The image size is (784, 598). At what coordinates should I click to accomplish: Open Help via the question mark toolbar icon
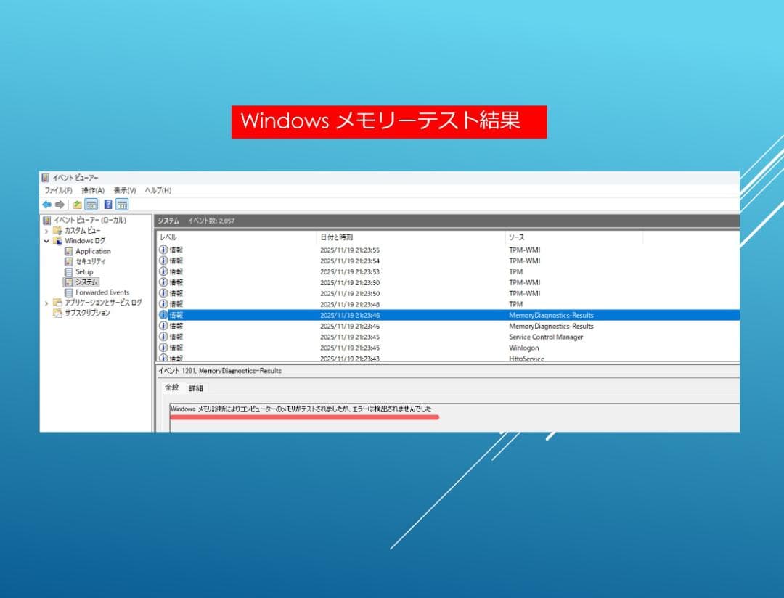click(x=107, y=204)
